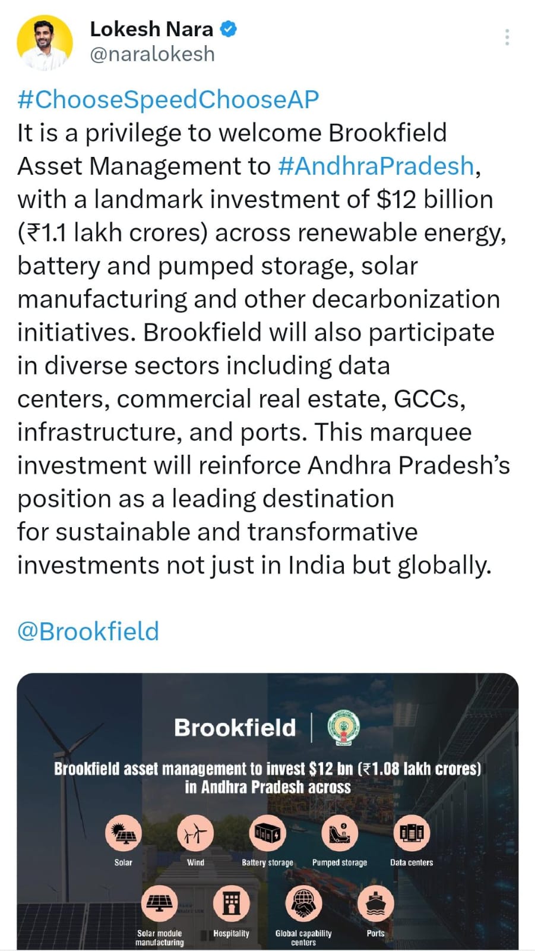Screen dimensions: 535x951
Task: Click the Data centers icon
Action: 411,833
